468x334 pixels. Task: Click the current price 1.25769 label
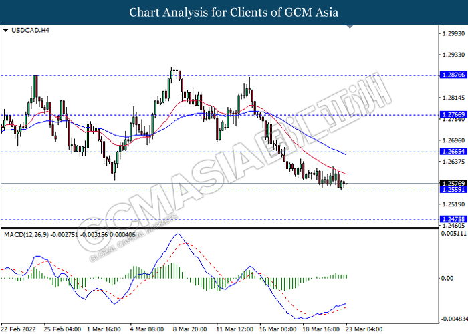pos(454,184)
